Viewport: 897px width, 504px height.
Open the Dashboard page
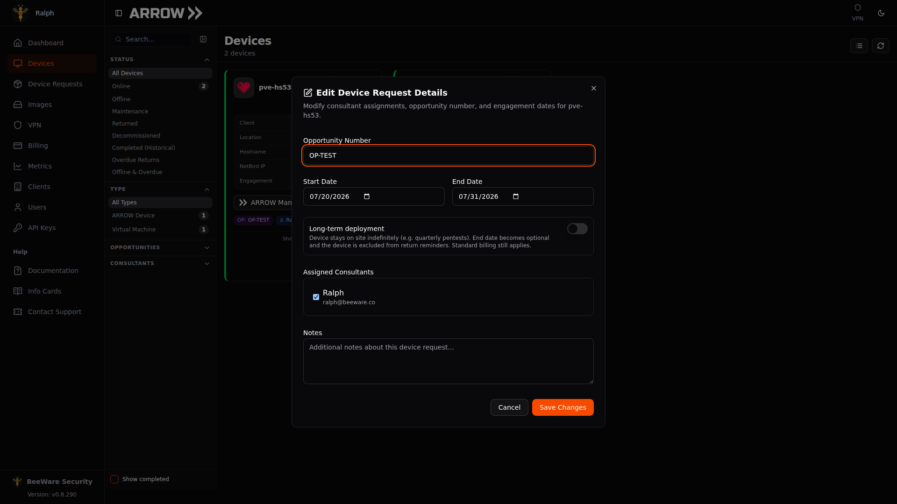pos(52,43)
